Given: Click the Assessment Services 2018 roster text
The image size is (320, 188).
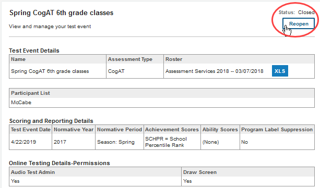Looking at the screenshot, I should click(x=214, y=71).
